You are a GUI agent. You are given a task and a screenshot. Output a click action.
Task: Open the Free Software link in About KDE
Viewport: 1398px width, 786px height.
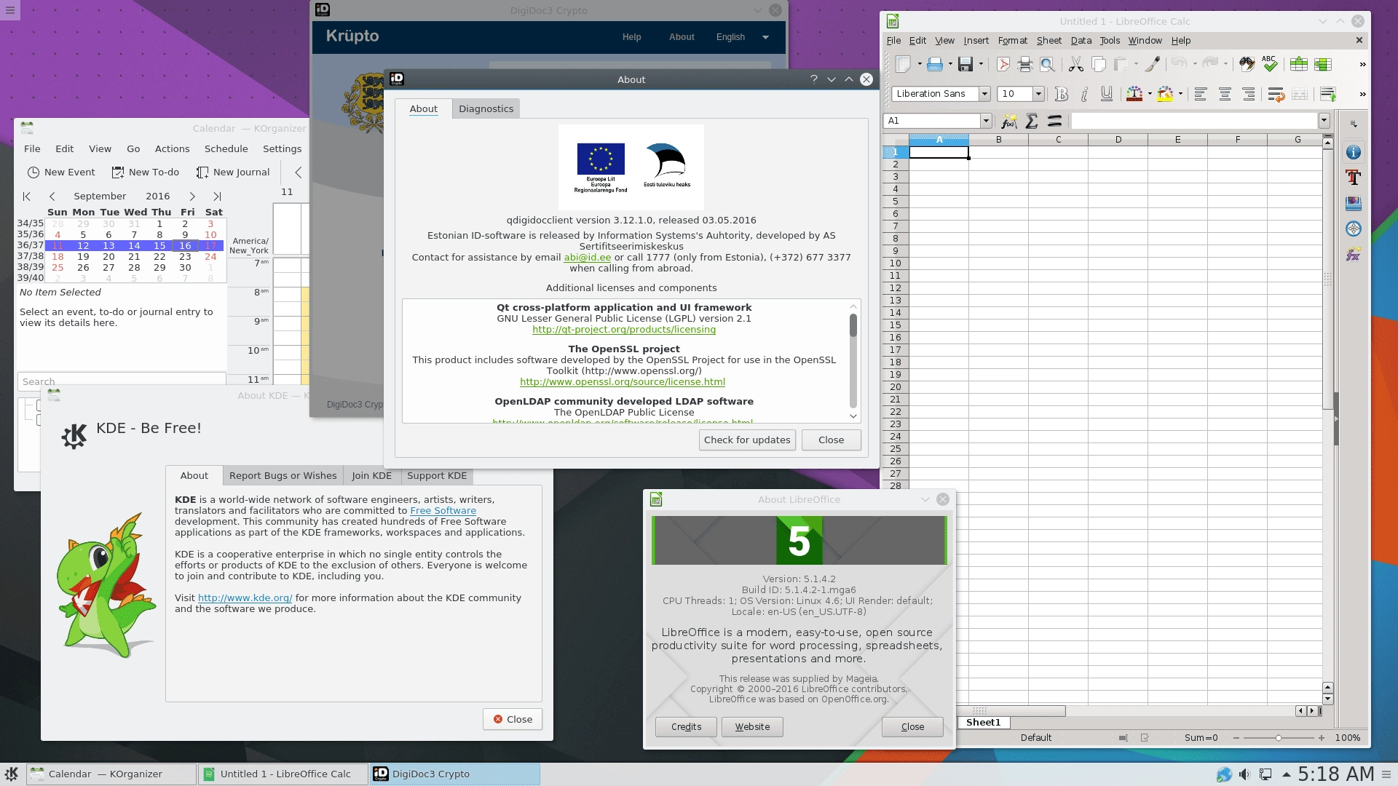click(x=443, y=511)
